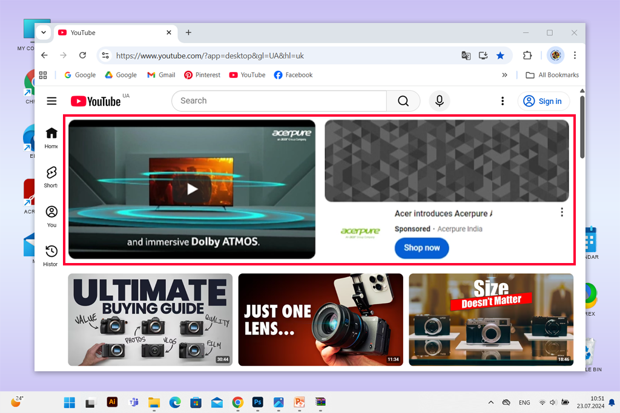Image resolution: width=620 pixels, height=413 pixels.
Task: Open the Google Drive-icon Google bookmark
Action: 120,75
